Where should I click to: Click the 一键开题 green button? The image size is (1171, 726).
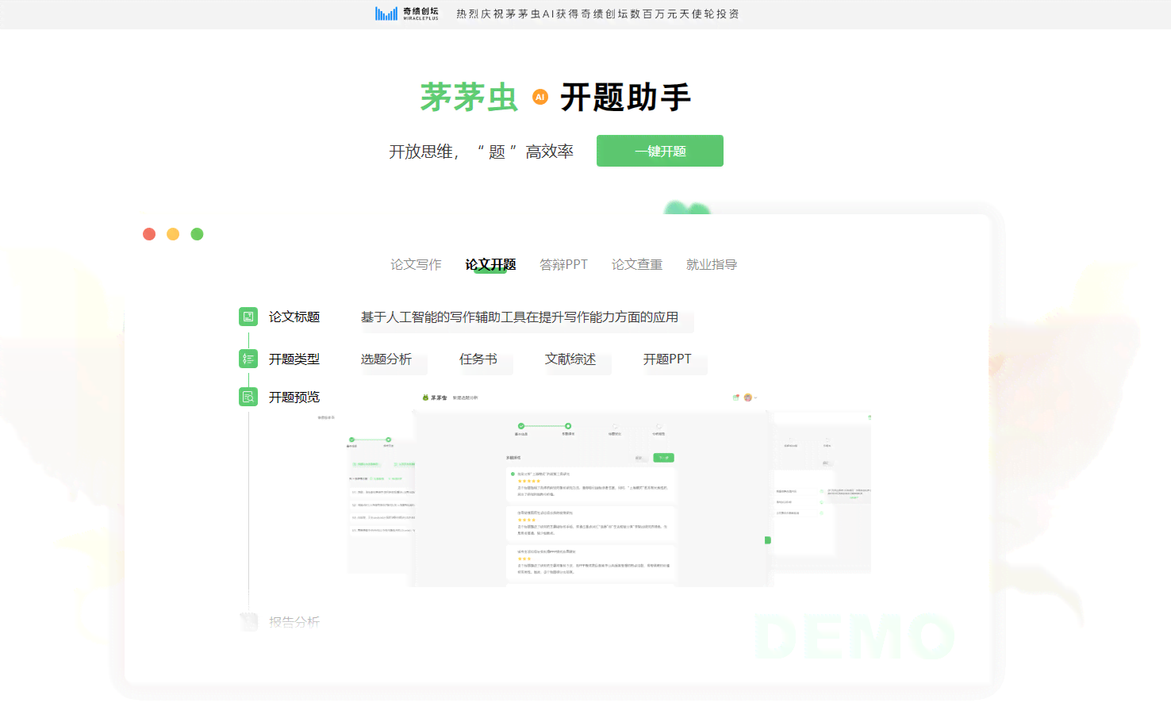pyautogui.click(x=660, y=151)
